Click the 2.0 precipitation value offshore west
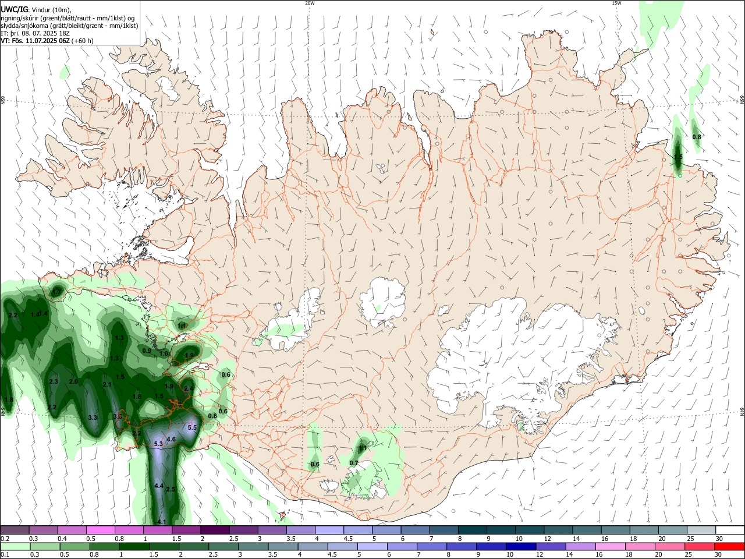The width and height of the screenshot is (745, 559). 73,382
